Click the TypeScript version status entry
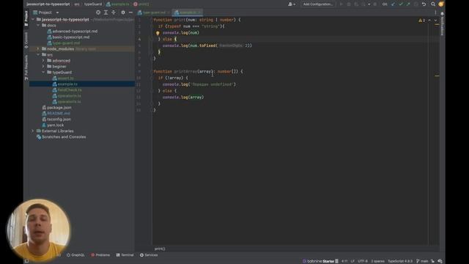The height and width of the screenshot is (264, 469). (x=400, y=261)
